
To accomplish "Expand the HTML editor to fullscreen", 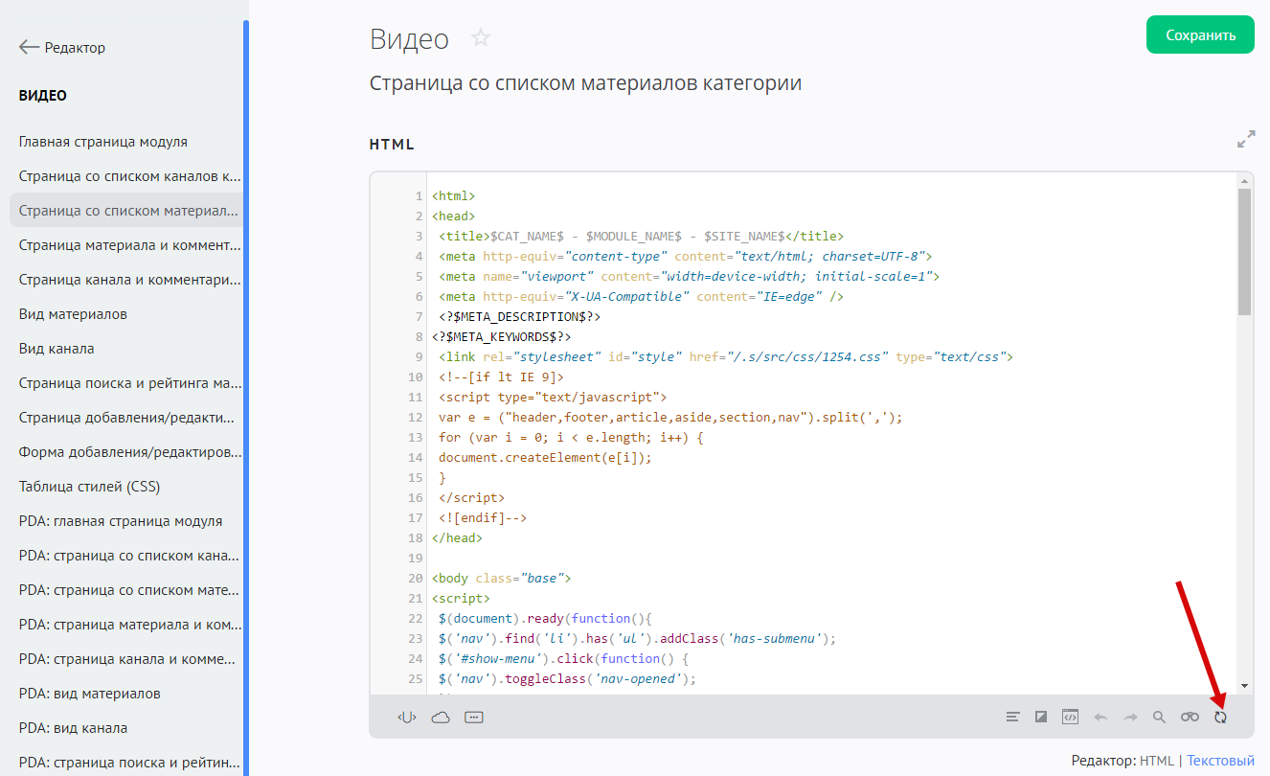I will pyautogui.click(x=1245, y=140).
